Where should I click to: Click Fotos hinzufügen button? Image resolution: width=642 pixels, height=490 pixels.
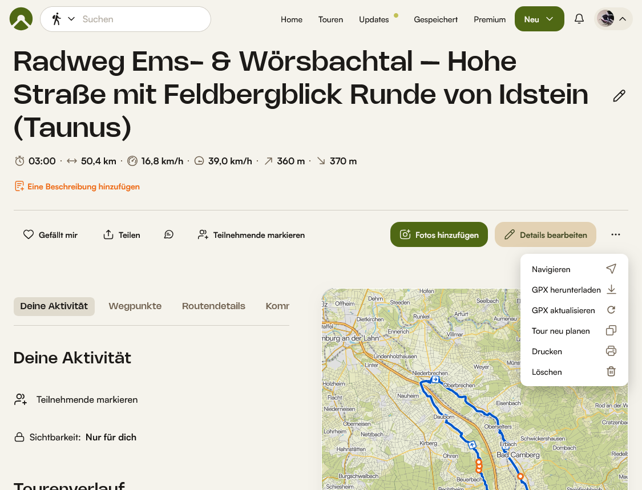point(439,234)
